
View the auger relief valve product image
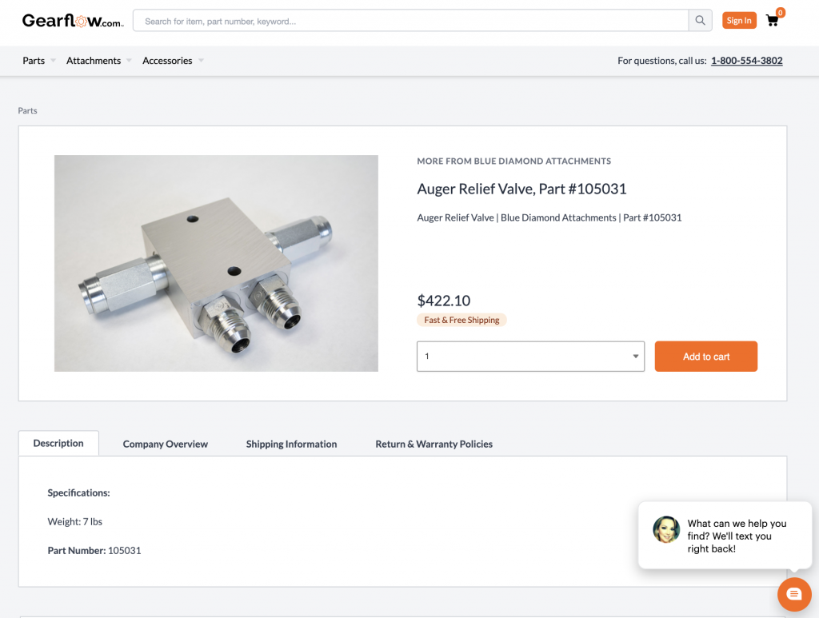[x=216, y=263]
